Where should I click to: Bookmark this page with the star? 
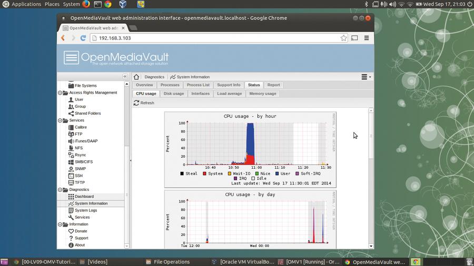[344, 38]
